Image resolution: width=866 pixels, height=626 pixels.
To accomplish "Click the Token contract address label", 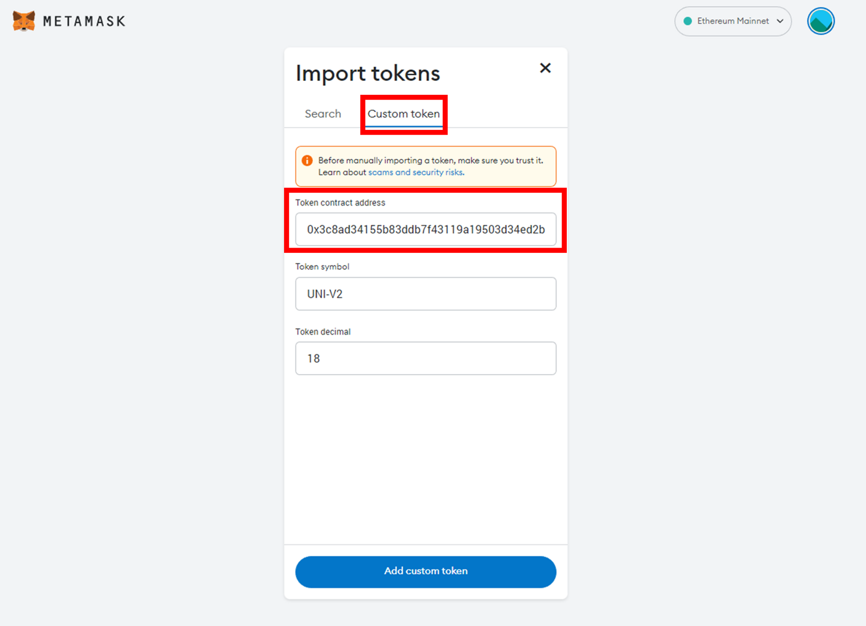I will click(x=340, y=203).
